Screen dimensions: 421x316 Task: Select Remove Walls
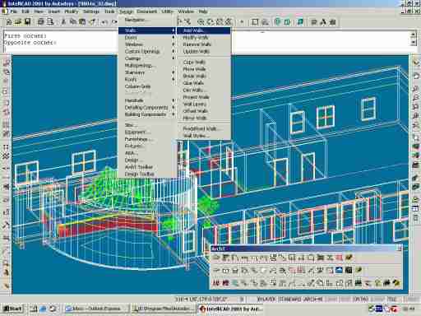coord(203,44)
